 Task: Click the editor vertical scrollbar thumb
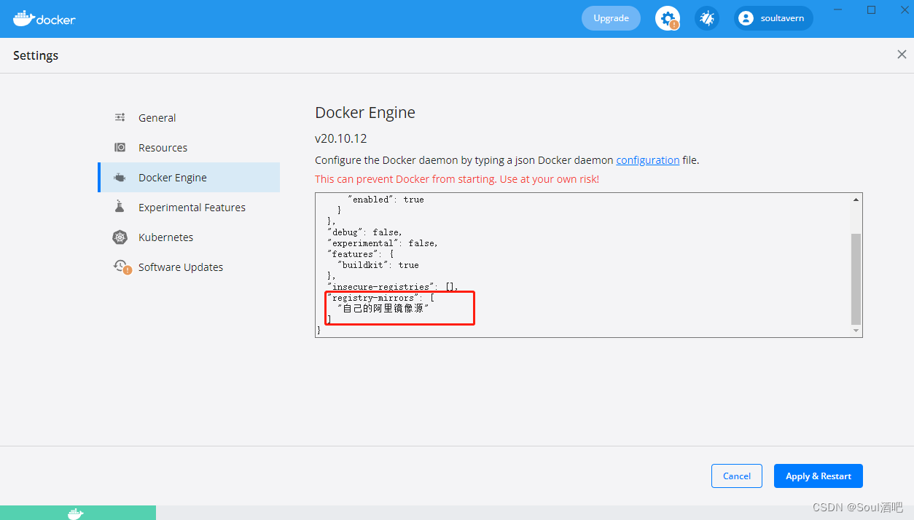tap(856, 279)
